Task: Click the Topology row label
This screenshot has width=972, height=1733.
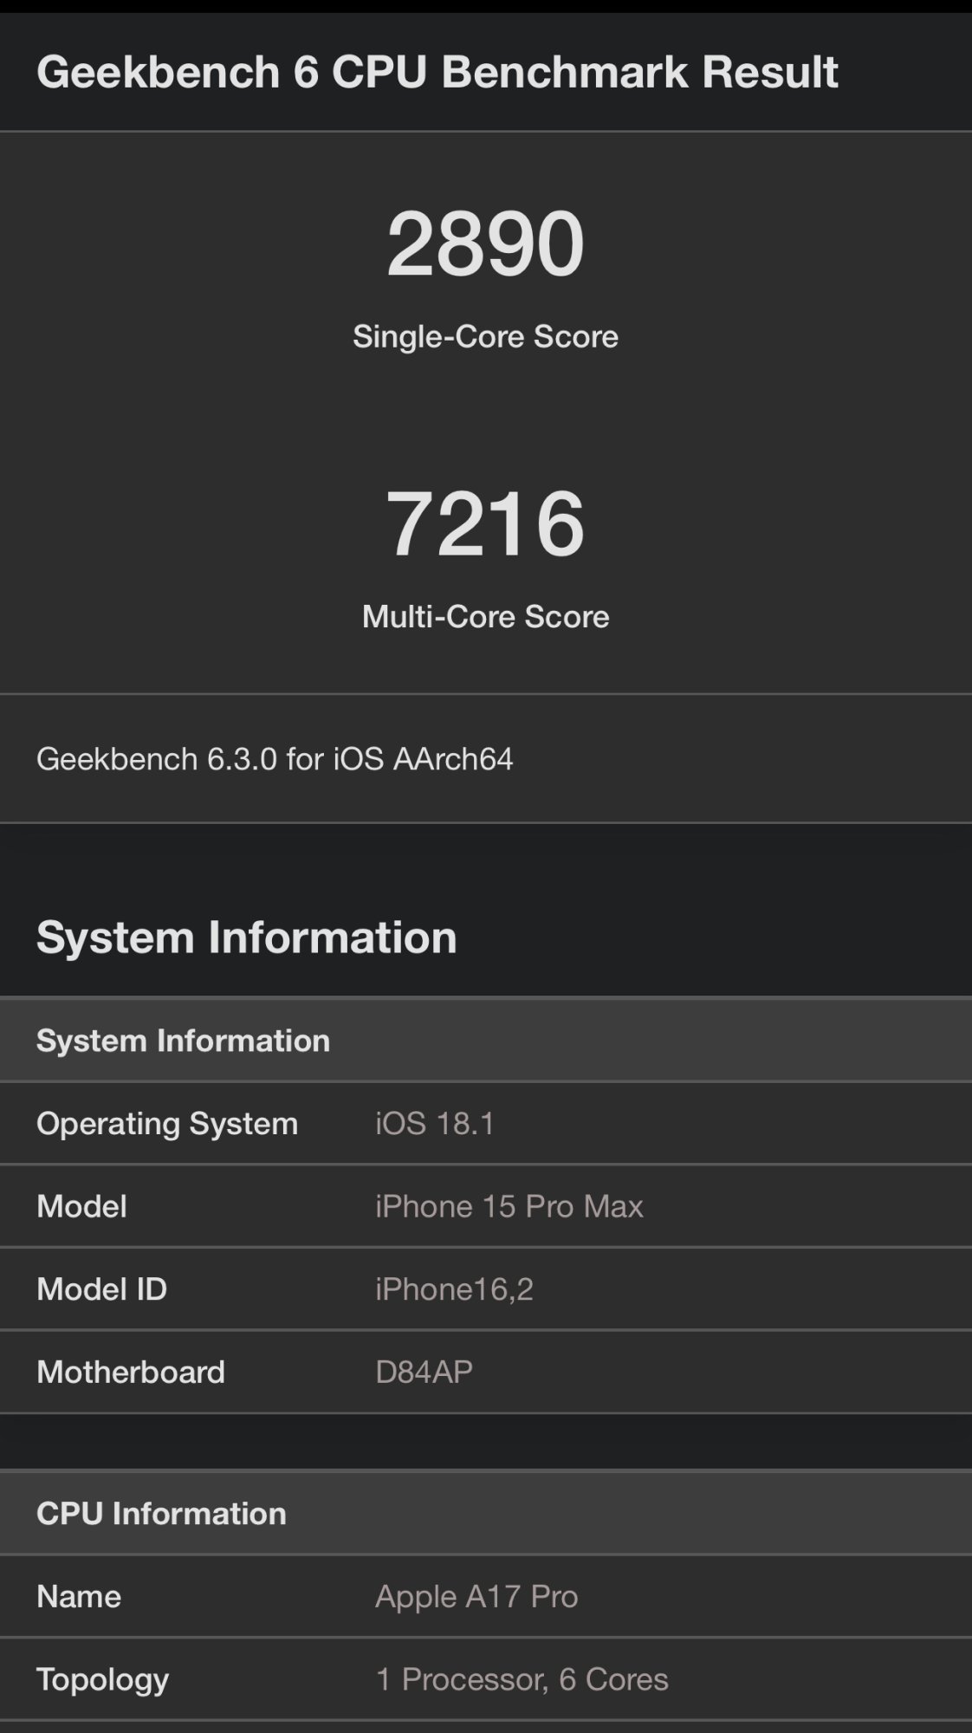Action: [x=102, y=1679]
